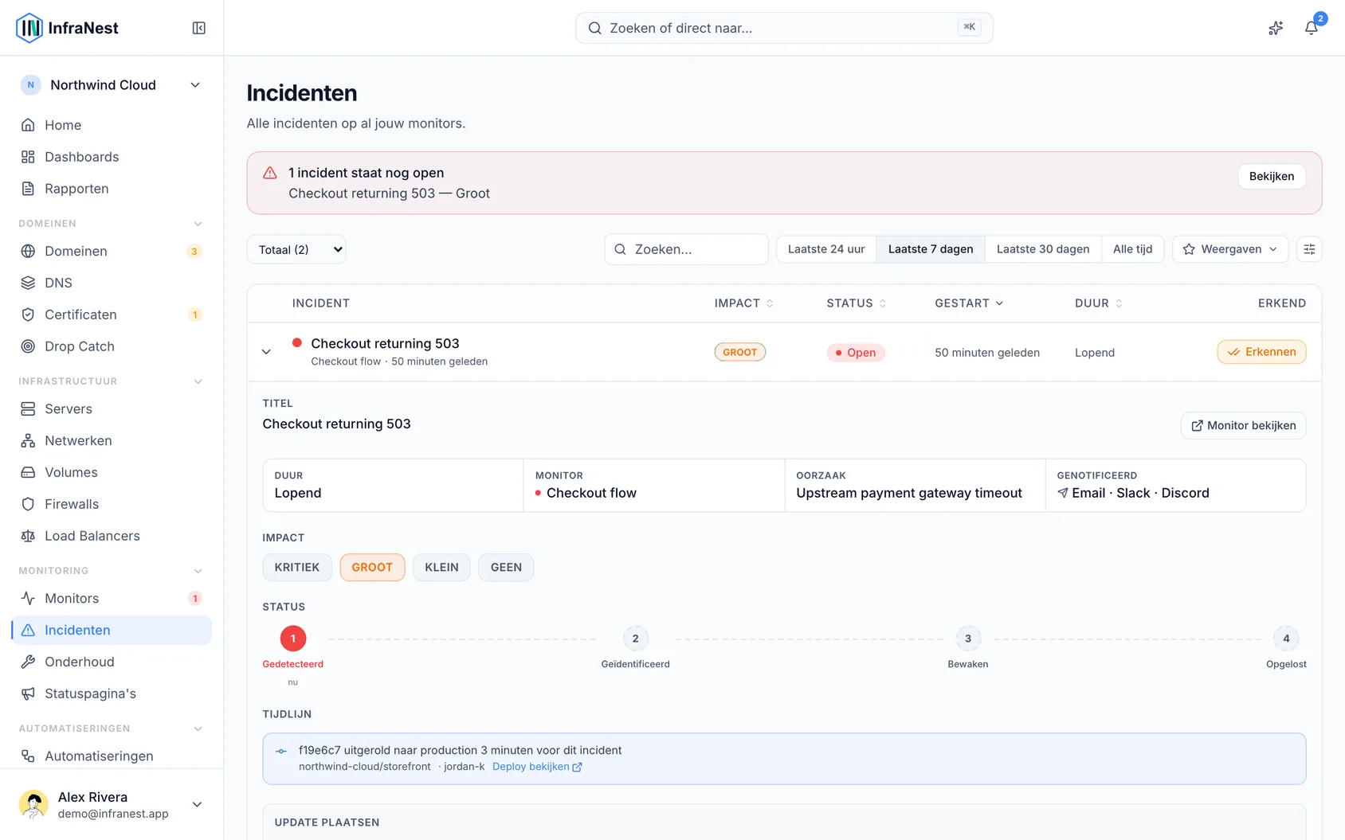The height and width of the screenshot is (840, 1345).
Task: Select status step 4 Opgelost
Action: point(1286,639)
